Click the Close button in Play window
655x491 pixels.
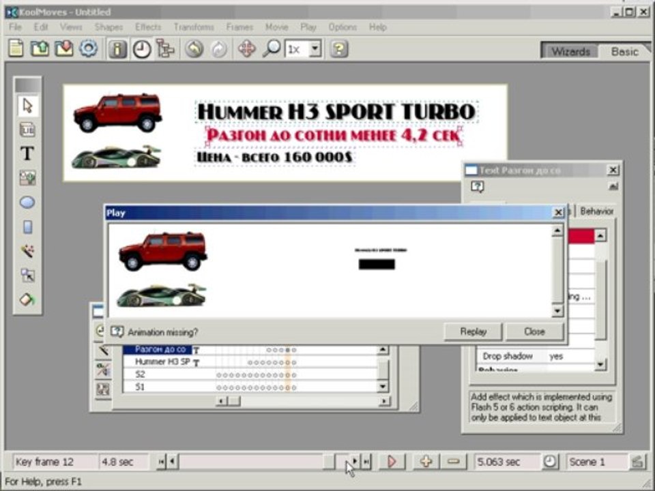[534, 331]
